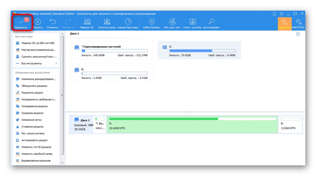This screenshot has height=176, width=316.
Task: Click sidebar vertical scrollbar thumb
Action: pos(62,95)
